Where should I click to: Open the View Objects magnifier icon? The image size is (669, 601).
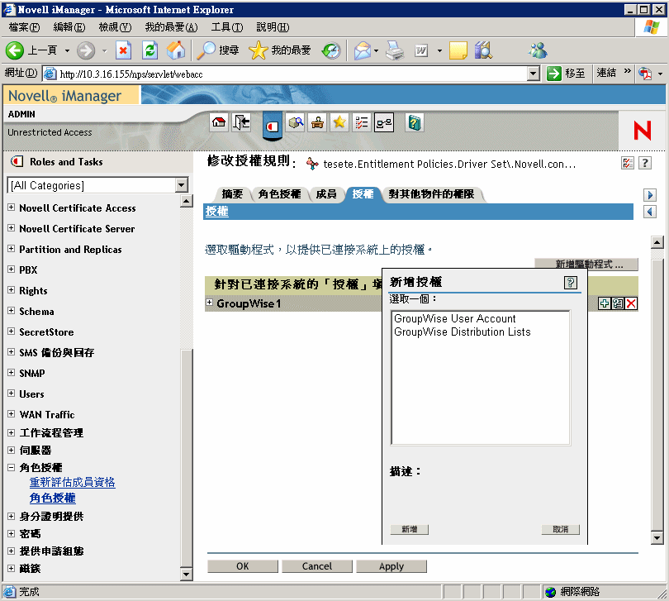coord(297,123)
